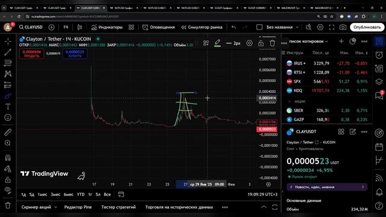Select the ruler measure tool
The image size is (386, 217).
click(8, 132)
